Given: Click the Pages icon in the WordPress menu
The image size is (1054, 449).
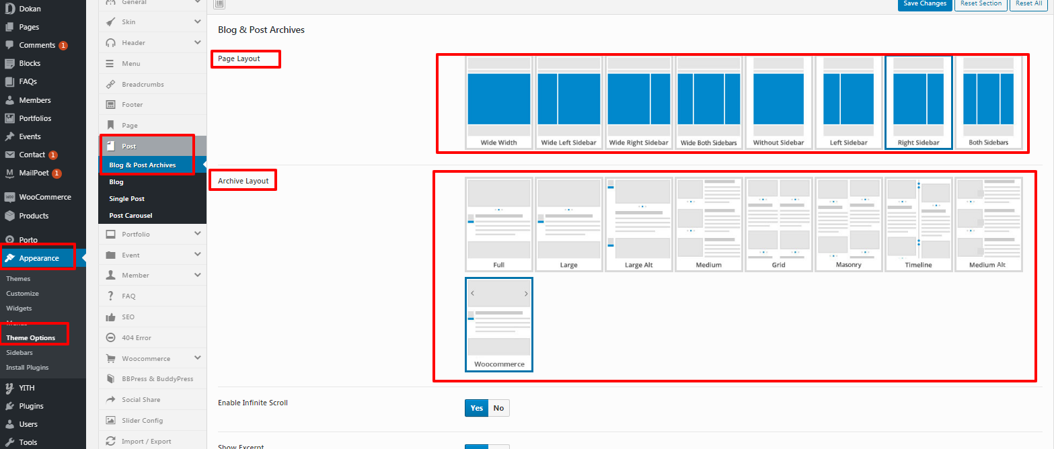Looking at the screenshot, I should 9,27.
